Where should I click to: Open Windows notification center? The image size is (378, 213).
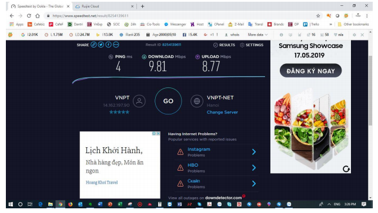(x=364, y=204)
